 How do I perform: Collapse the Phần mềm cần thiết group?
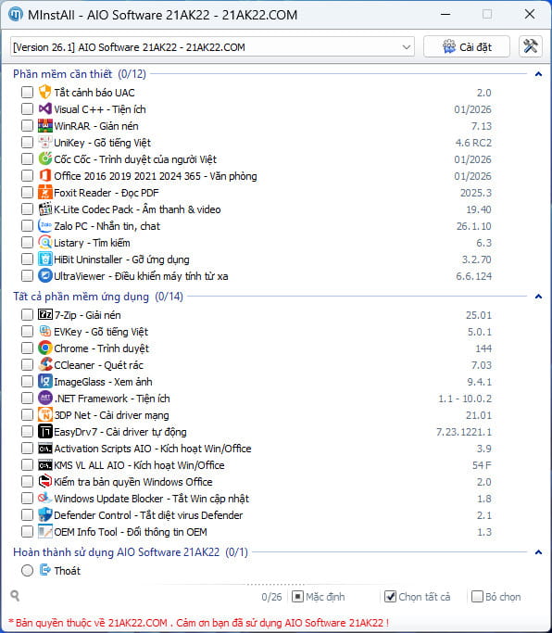pos(538,74)
